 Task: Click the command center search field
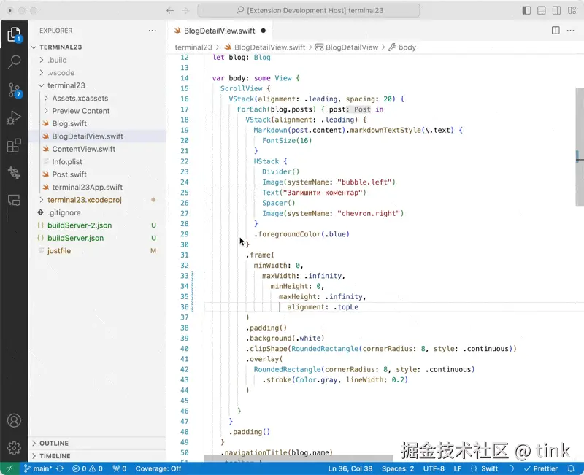tap(309, 10)
